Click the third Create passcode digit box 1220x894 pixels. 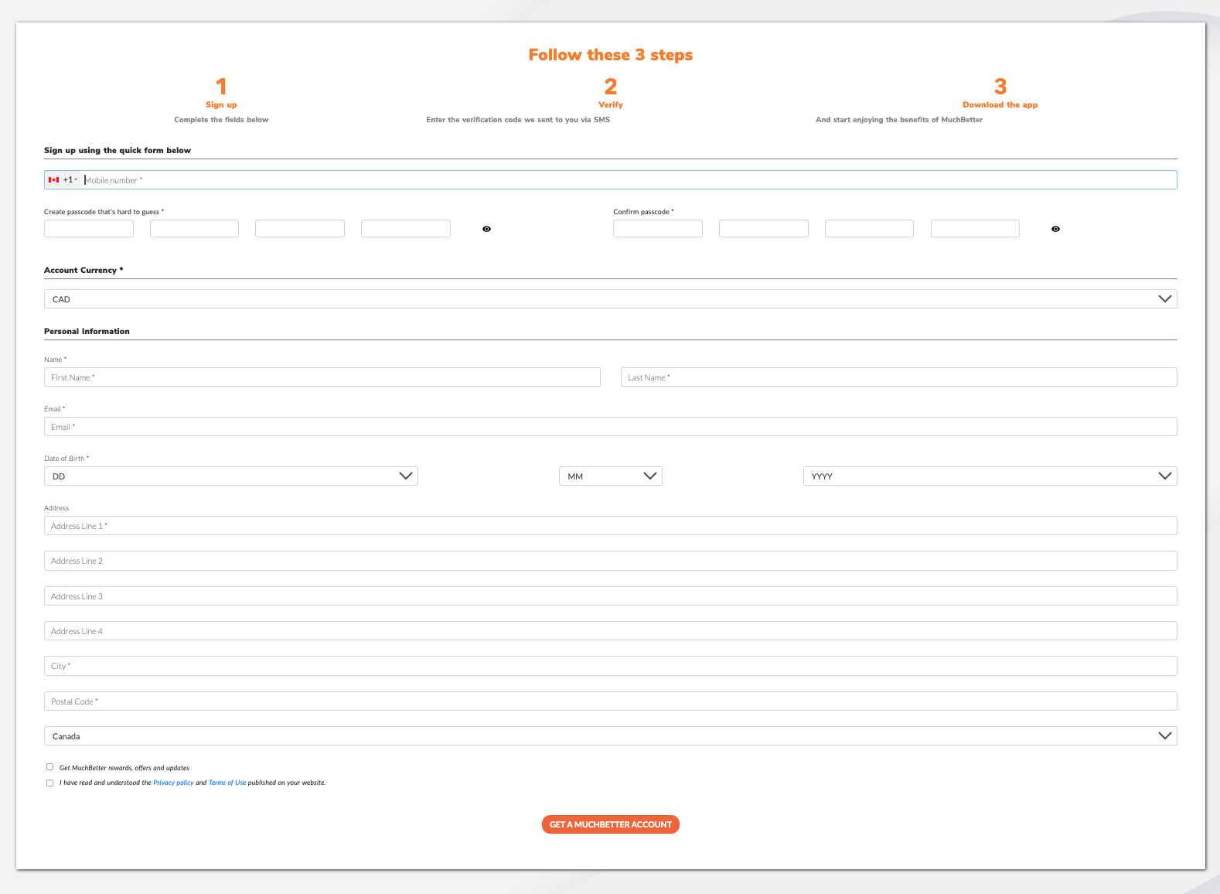(300, 228)
